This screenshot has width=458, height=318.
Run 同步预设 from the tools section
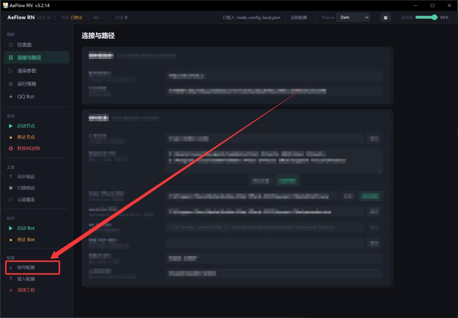point(25,176)
